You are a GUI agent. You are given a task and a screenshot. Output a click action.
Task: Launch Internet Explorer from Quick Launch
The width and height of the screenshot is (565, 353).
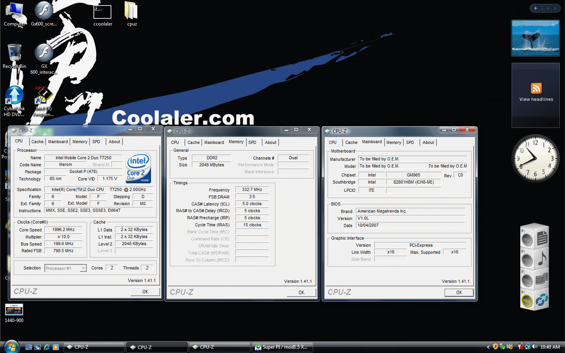[x=47, y=347]
